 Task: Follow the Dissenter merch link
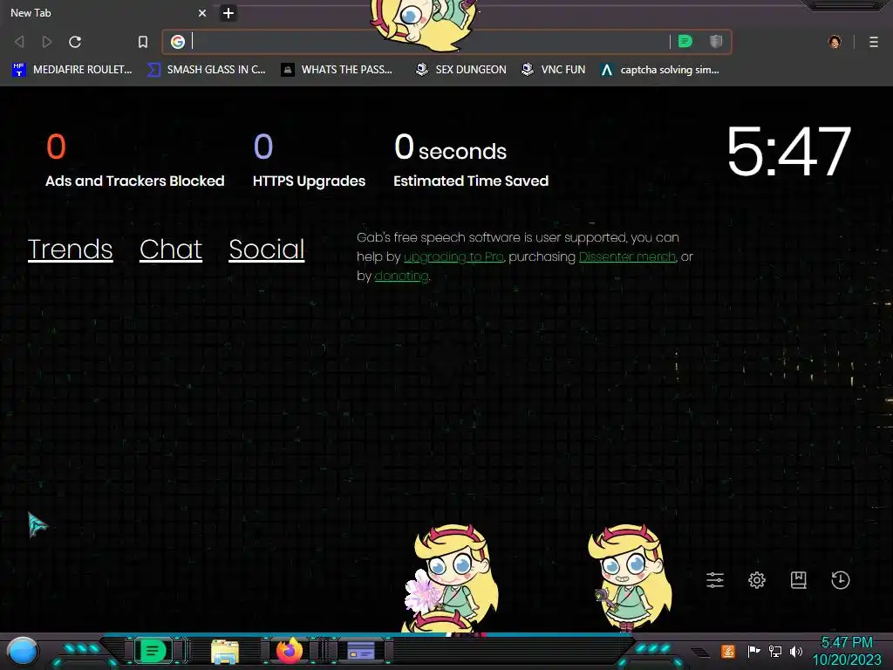click(627, 257)
